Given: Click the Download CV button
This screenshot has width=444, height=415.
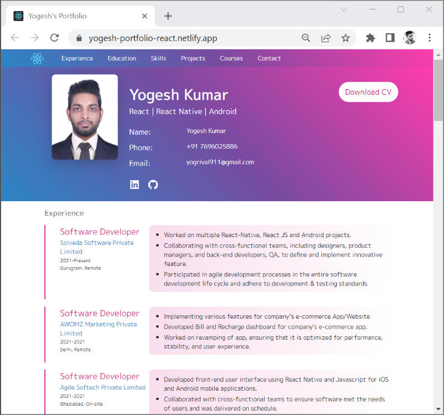Looking at the screenshot, I should click(368, 92).
